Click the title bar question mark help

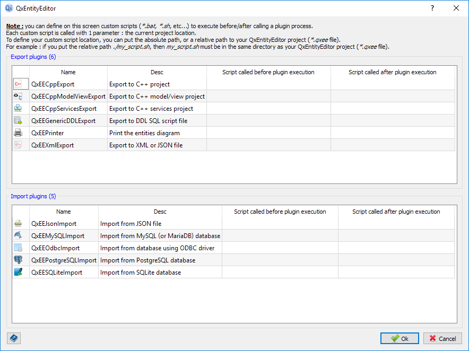[432, 8]
